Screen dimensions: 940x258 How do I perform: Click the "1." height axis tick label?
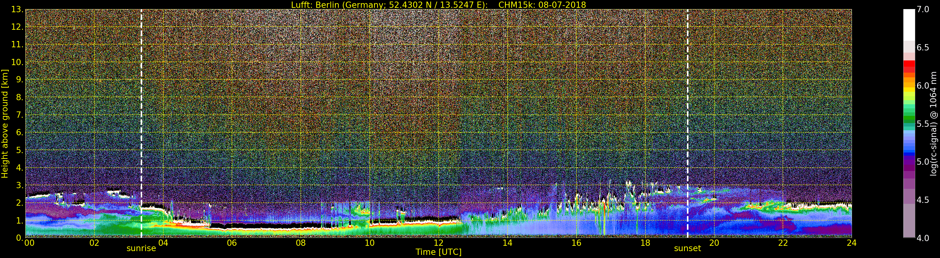pos(19,220)
